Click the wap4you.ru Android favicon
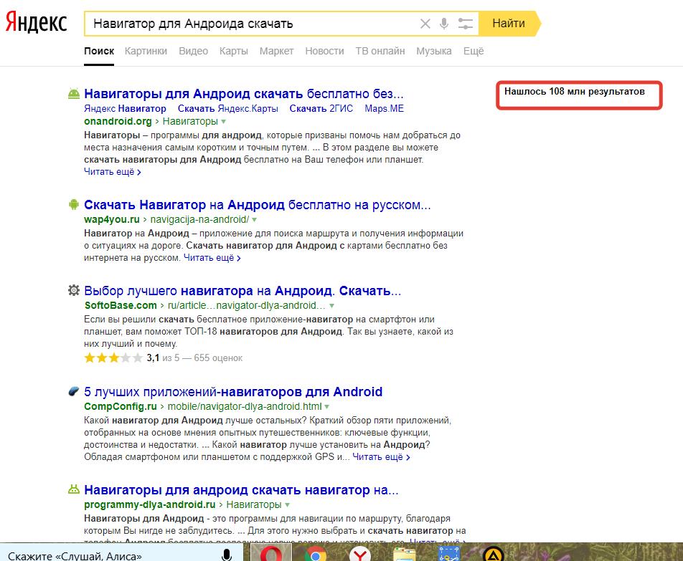Image resolution: width=683 pixels, height=561 pixels. click(74, 204)
